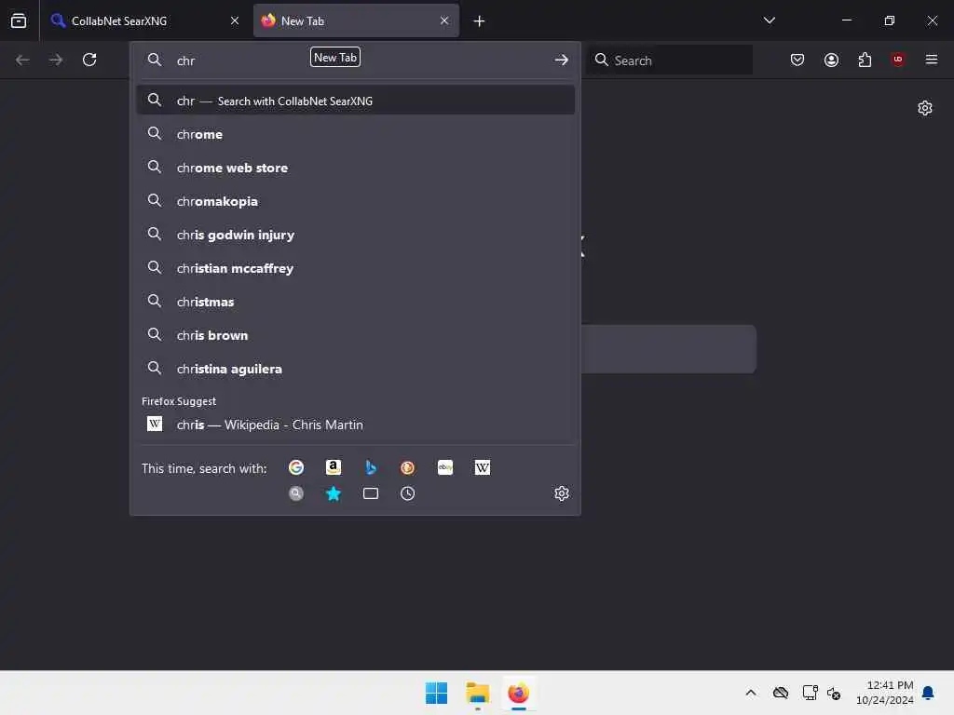
Task: Search history using the clock icon
Action: (x=408, y=493)
